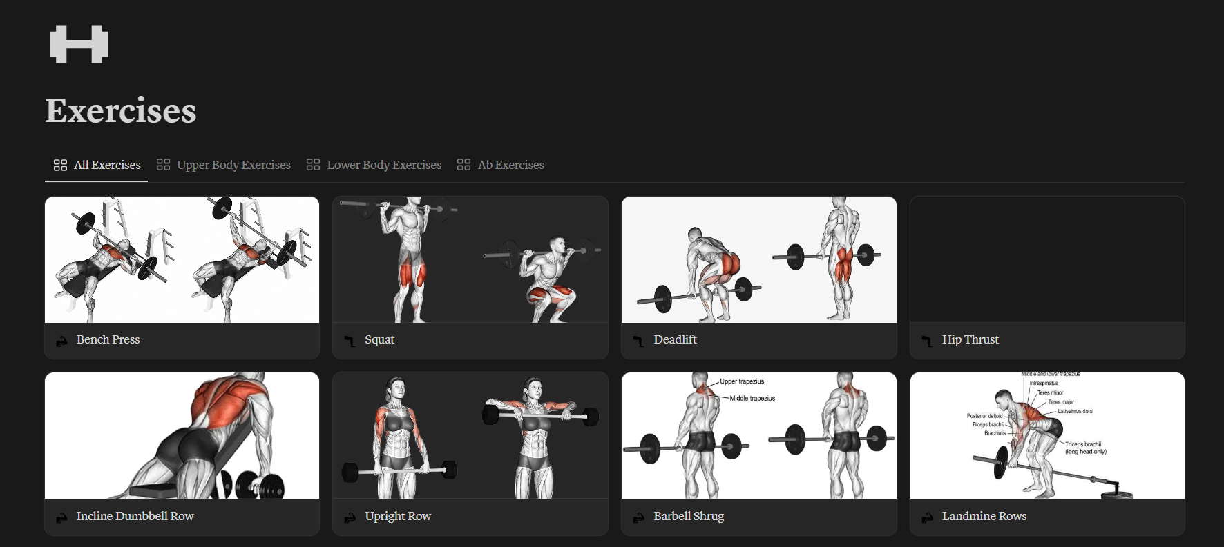Click the Exercises page title
The image size is (1224, 547).
point(121,111)
